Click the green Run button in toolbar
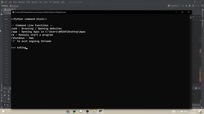204x114 pixels. point(183,6)
